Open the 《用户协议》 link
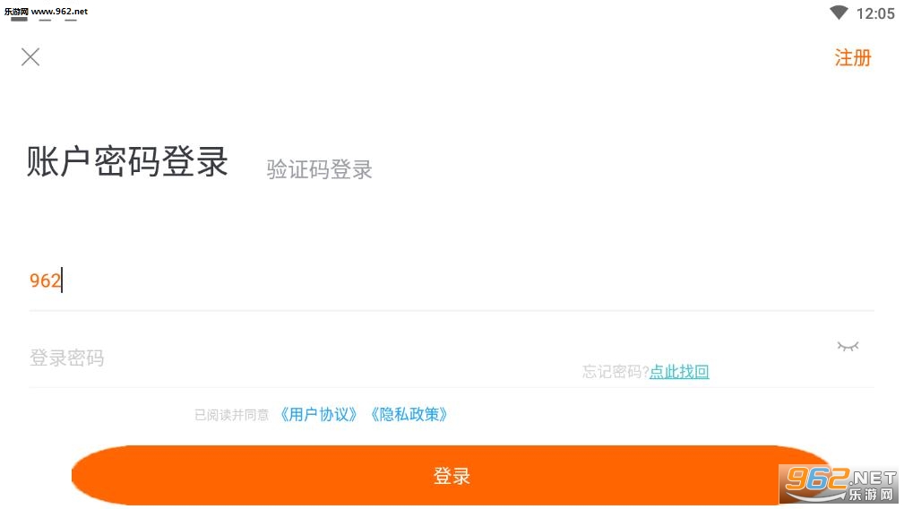The image size is (904, 509). point(318,415)
